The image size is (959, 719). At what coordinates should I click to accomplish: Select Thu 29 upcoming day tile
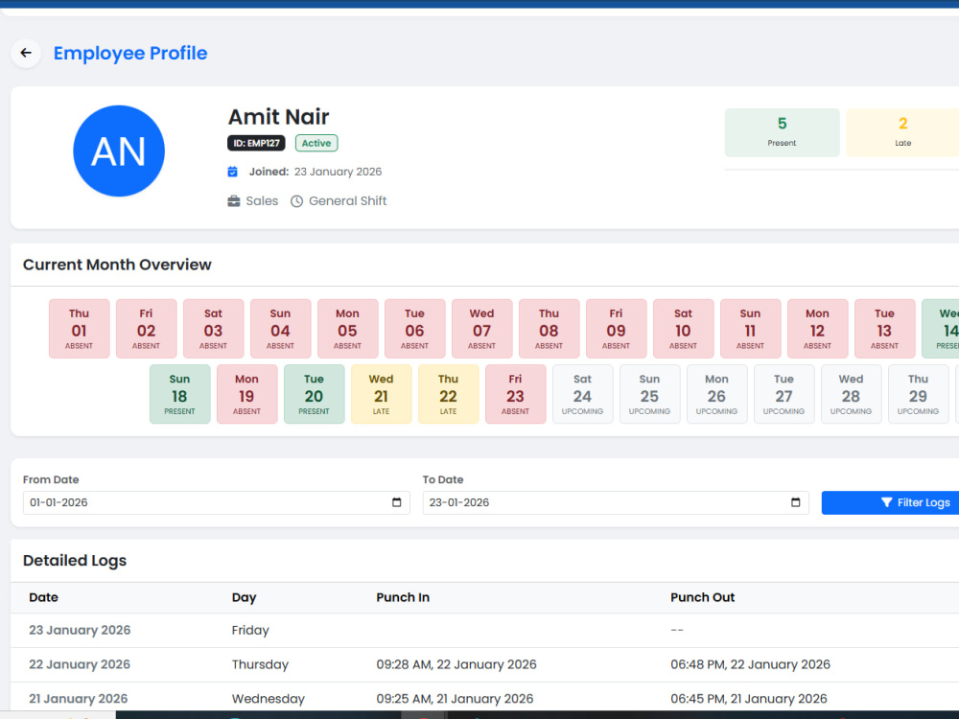tap(918, 394)
